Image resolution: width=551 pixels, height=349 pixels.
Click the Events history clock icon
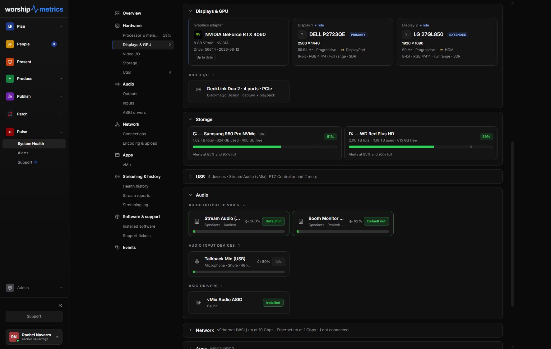coord(117,247)
